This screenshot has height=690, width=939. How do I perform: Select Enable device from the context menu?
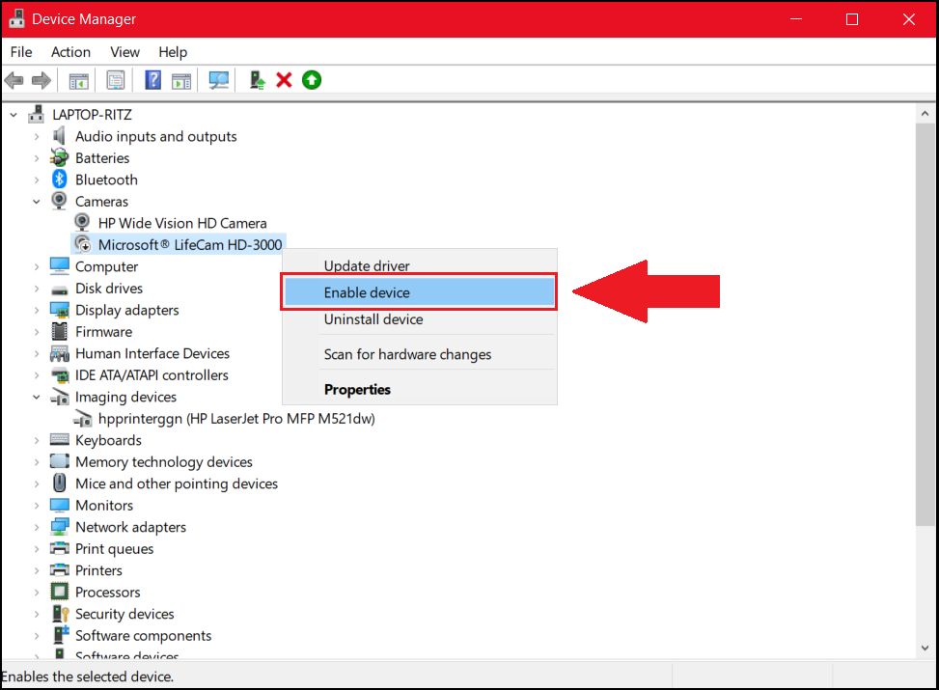(x=367, y=291)
